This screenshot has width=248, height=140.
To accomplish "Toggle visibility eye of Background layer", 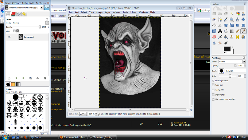I will (9, 37).
